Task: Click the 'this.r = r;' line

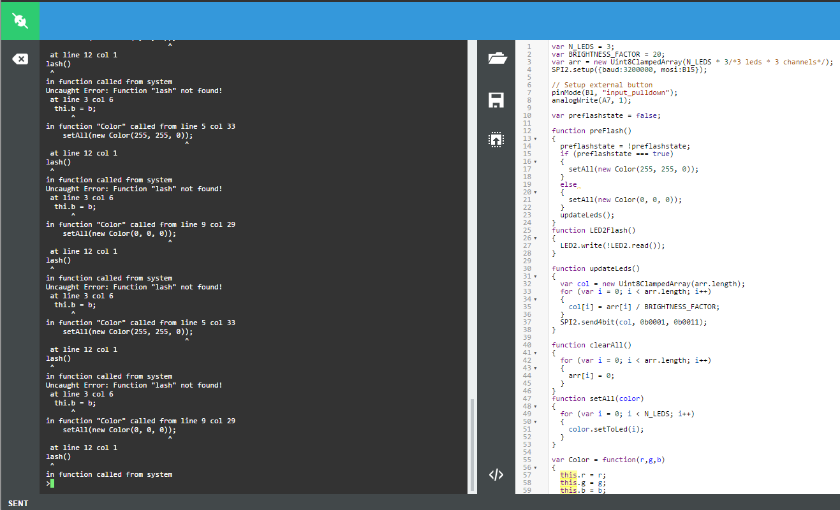Action: click(583, 475)
